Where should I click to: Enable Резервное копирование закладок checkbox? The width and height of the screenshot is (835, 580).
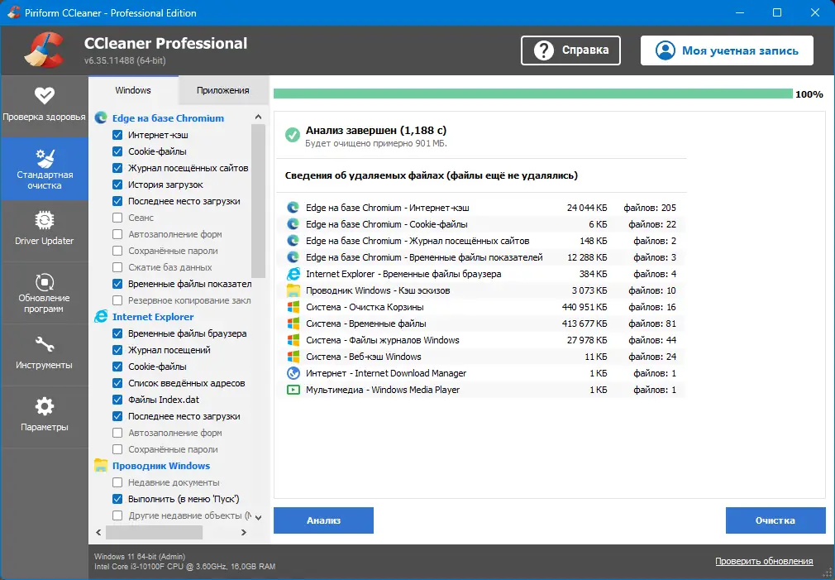pyautogui.click(x=117, y=300)
